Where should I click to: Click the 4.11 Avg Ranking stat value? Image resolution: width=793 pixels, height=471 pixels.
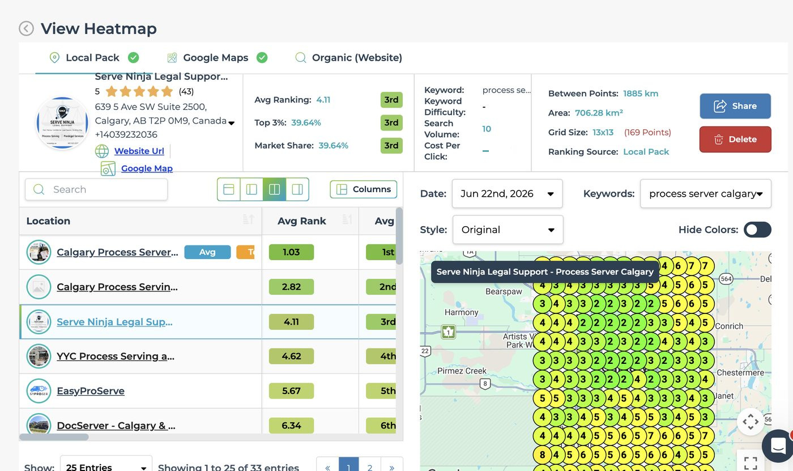click(x=323, y=100)
